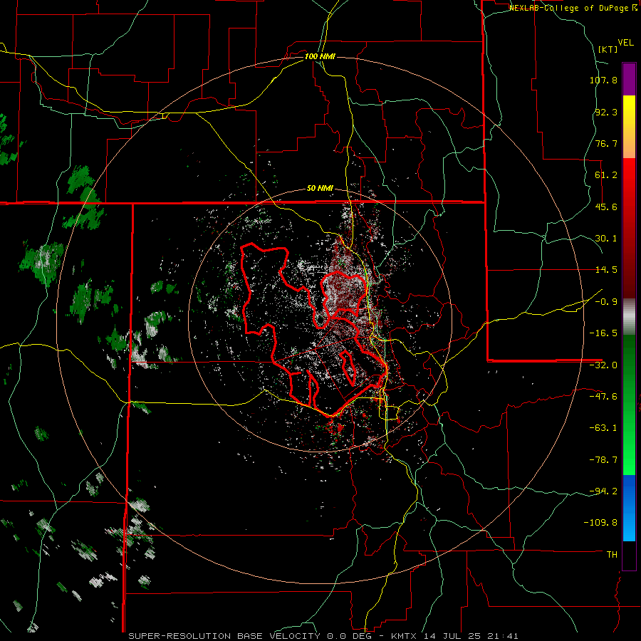Click the -94.2 velocity scale value
This screenshot has width=641, height=641.
[603, 491]
